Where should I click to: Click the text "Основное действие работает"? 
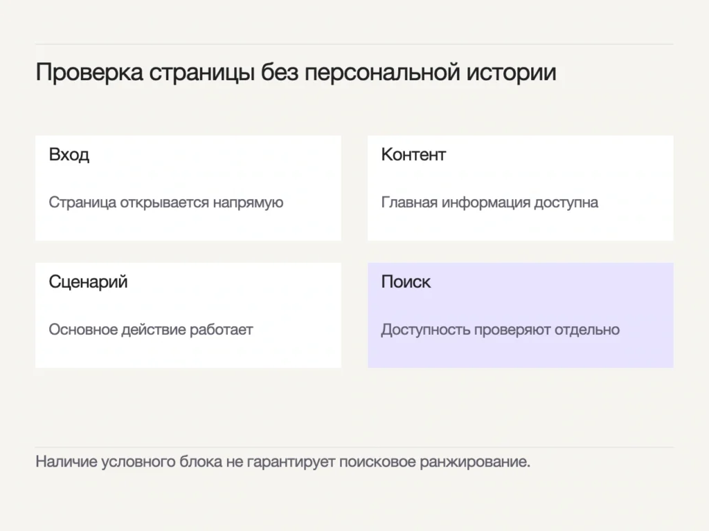150,330
